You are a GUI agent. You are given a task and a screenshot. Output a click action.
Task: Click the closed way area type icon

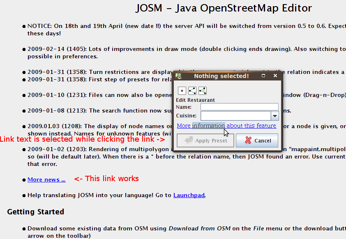(x=203, y=91)
